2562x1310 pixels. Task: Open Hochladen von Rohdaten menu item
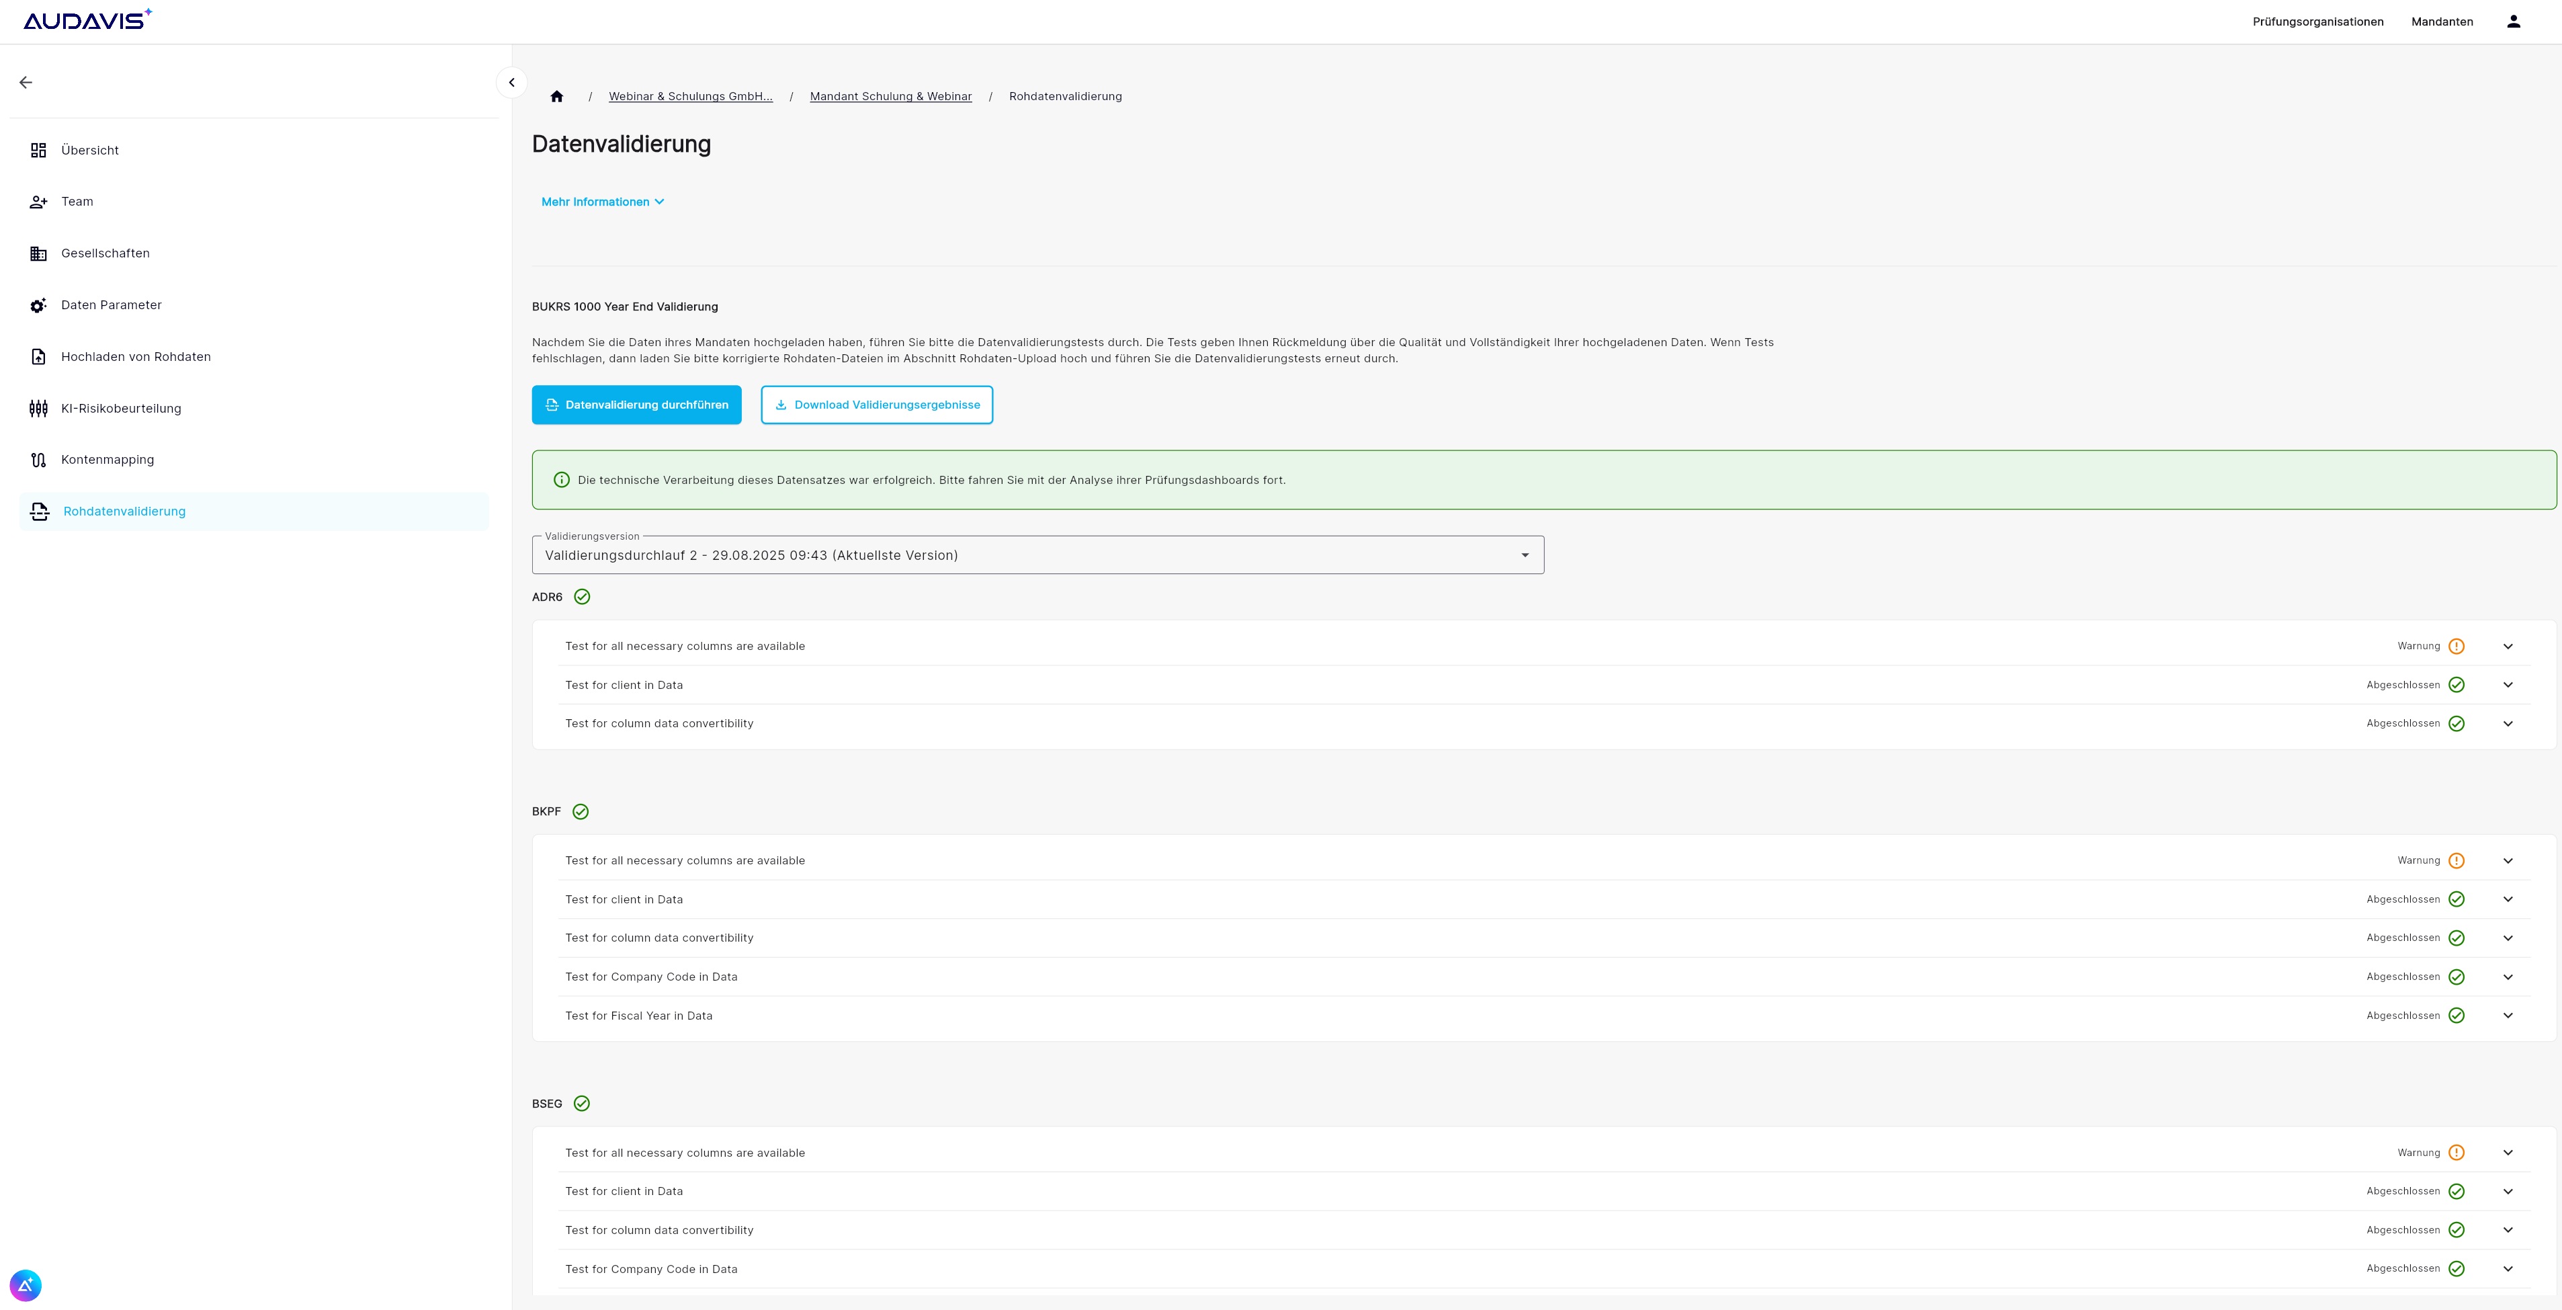pyautogui.click(x=135, y=357)
